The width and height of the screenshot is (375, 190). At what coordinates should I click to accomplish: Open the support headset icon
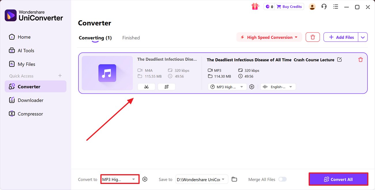click(x=324, y=7)
